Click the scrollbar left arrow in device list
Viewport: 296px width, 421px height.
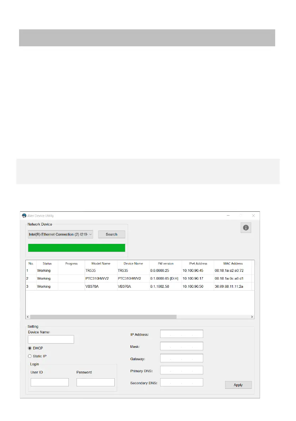[x=28, y=317]
